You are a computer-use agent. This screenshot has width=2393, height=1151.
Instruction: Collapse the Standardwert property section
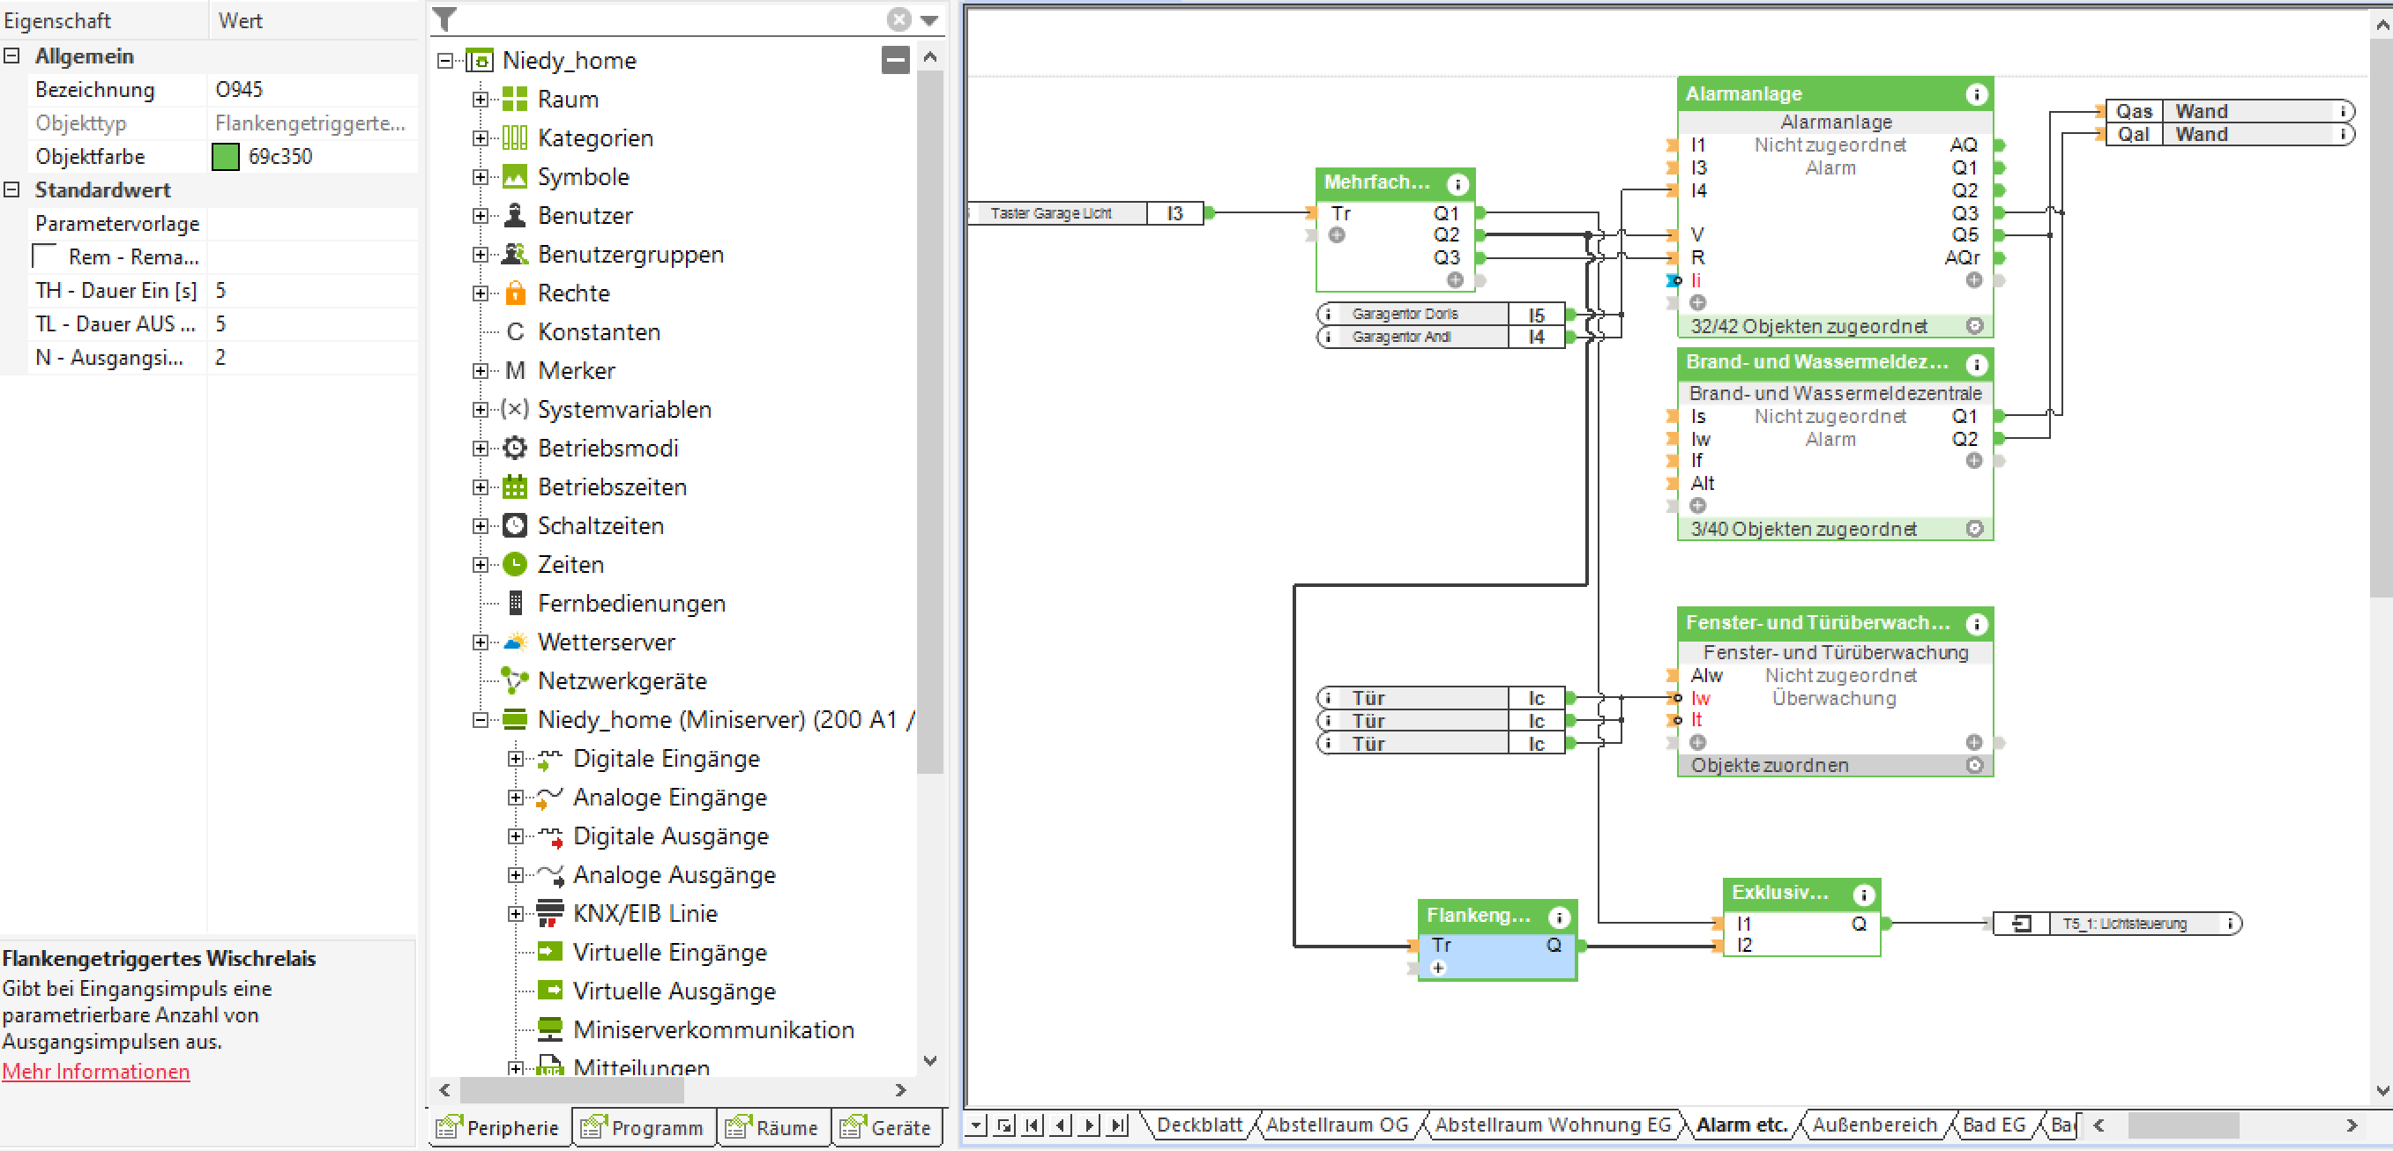point(12,189)
